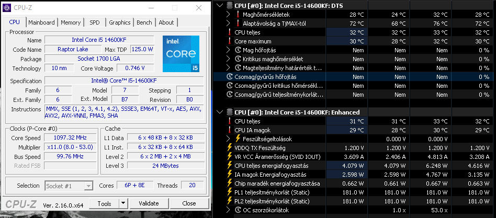Switch to the Bench tab

pyautogui.click(x=144, y=22)
